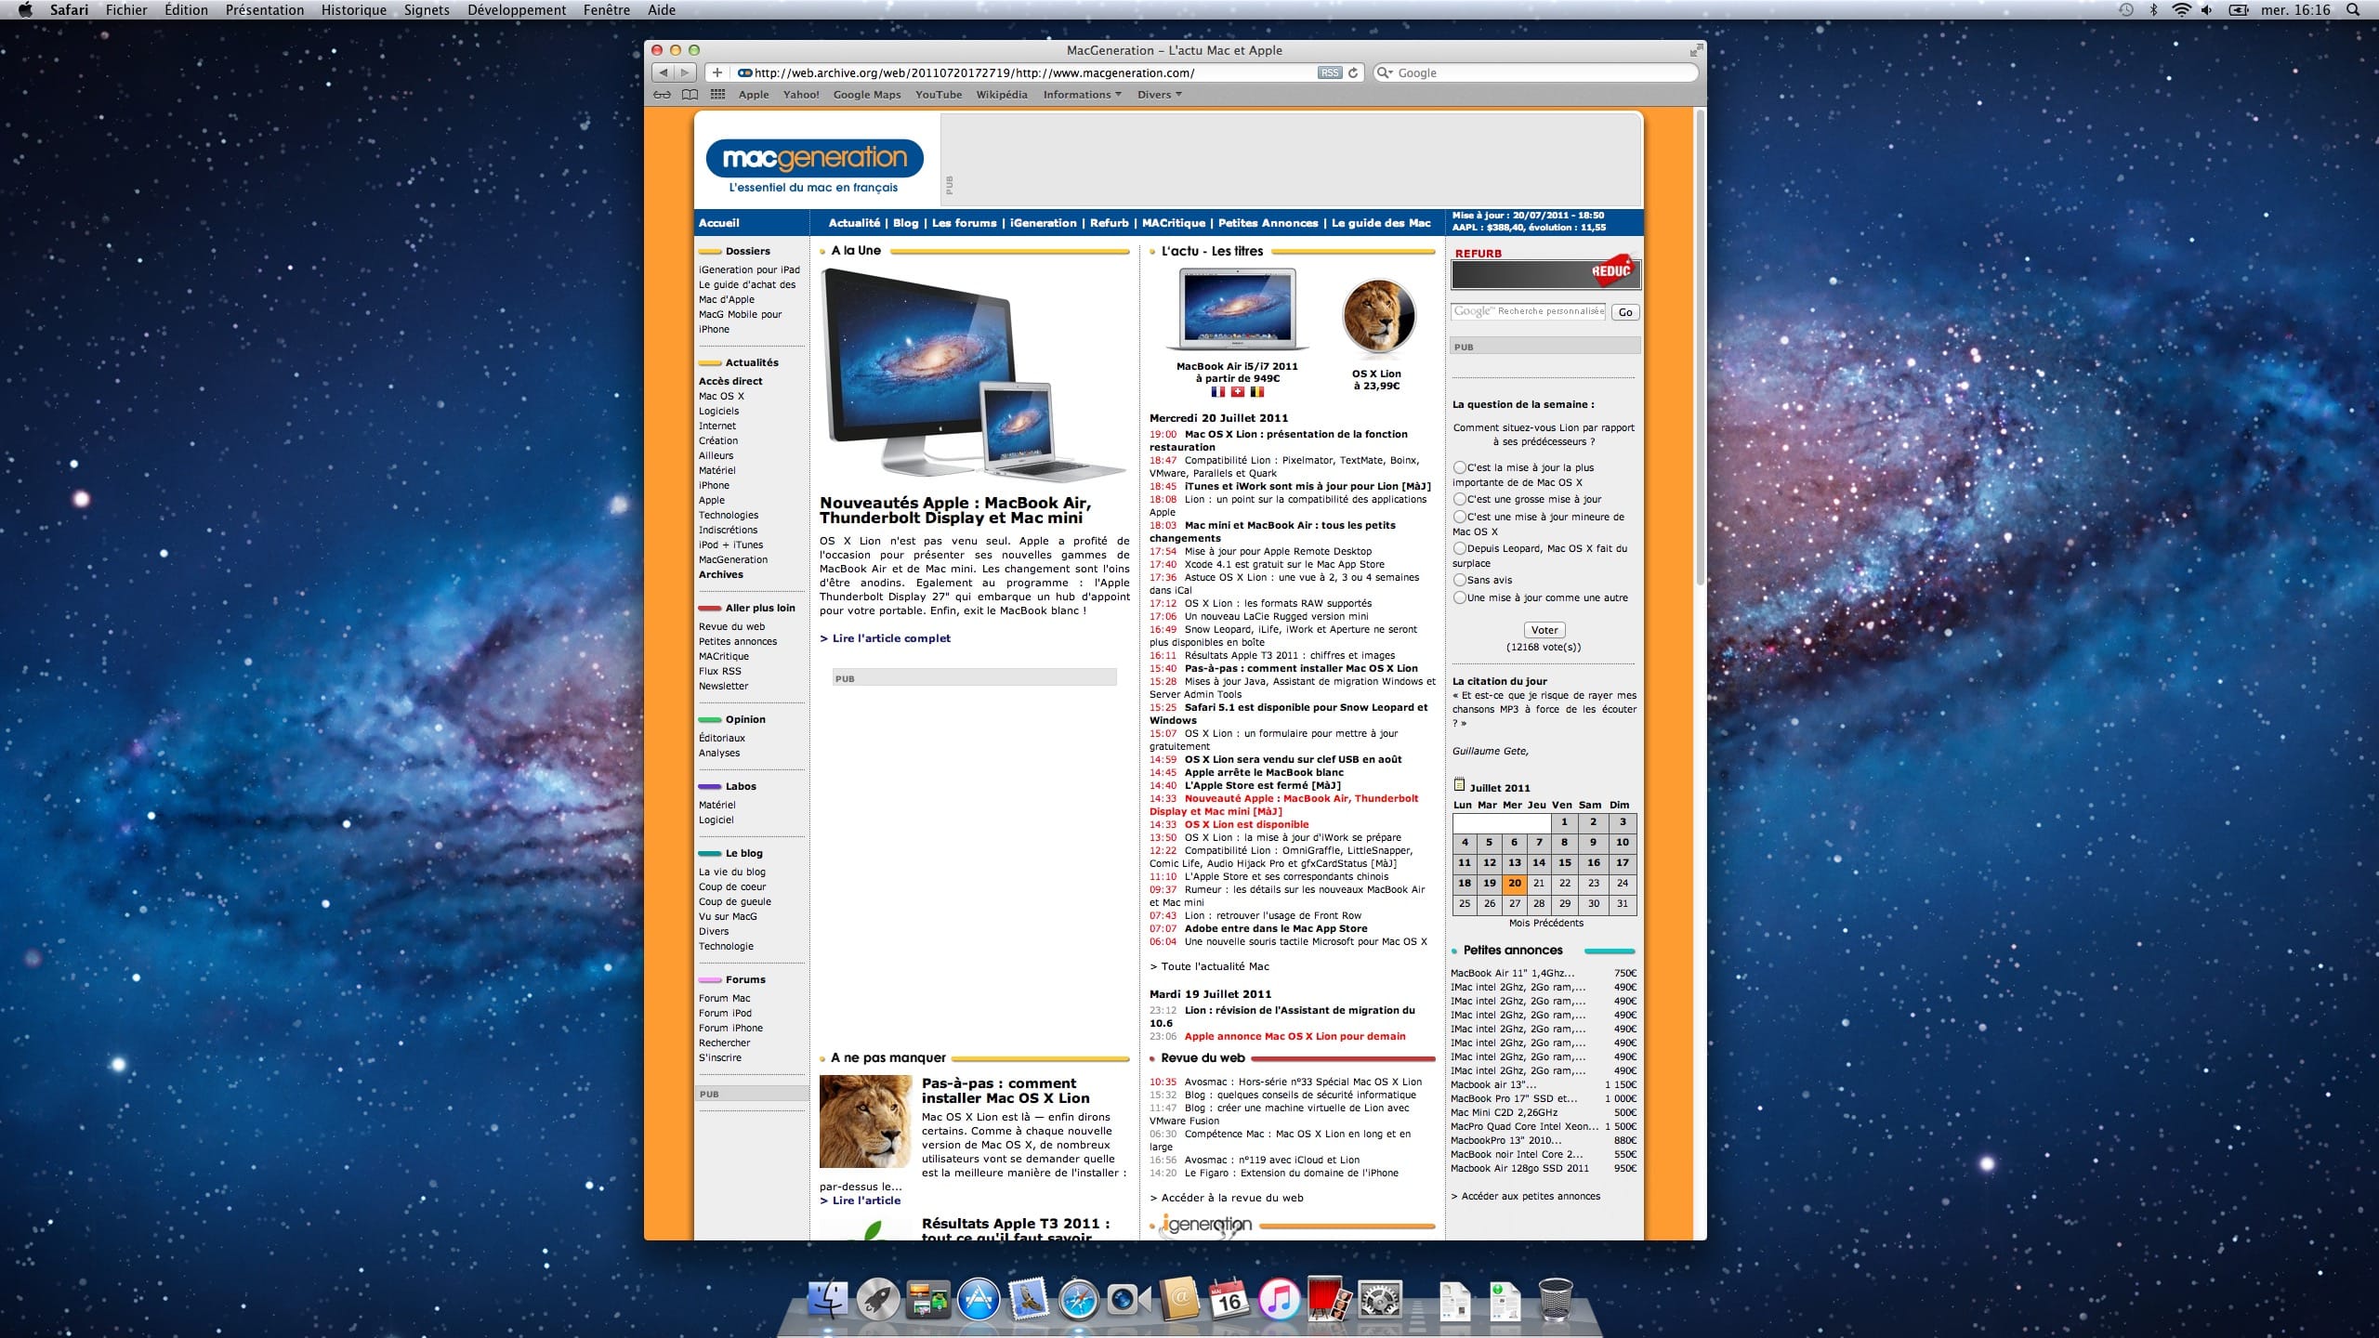Screen dimensions: 2379x1338
Task: Open the Développement menu
Action: 517,10
